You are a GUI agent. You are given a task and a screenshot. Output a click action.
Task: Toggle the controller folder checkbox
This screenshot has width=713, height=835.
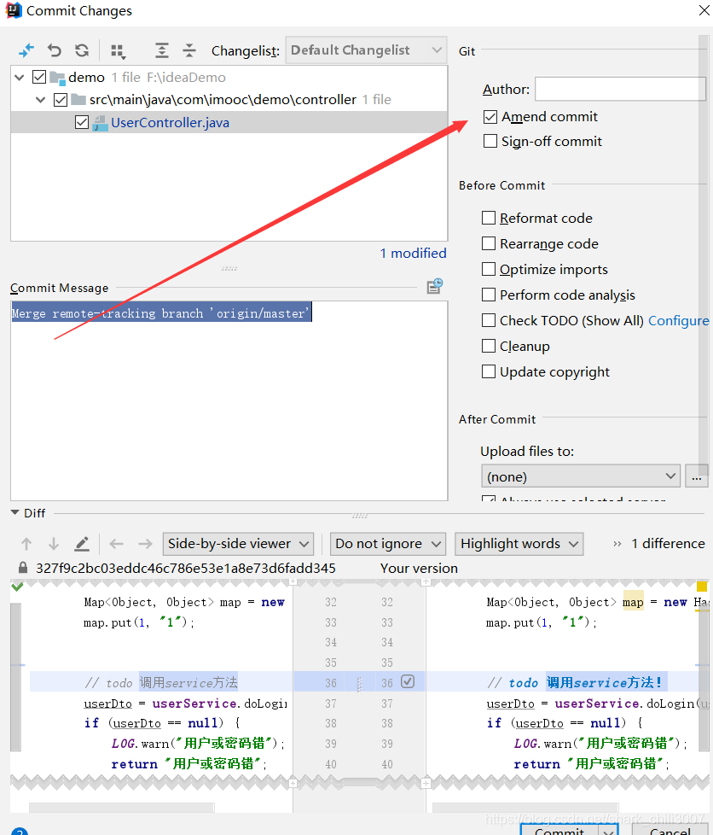[x=61, y=100]
